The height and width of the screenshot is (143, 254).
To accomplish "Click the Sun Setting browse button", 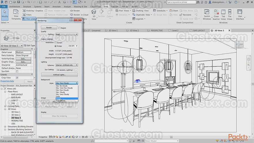I will (76, 70).
